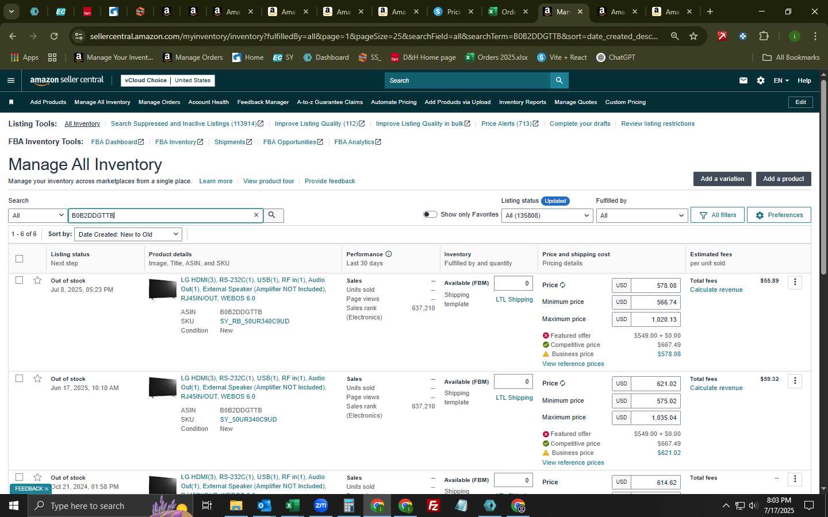Open Listing status All (135808) dropdown

547,215
